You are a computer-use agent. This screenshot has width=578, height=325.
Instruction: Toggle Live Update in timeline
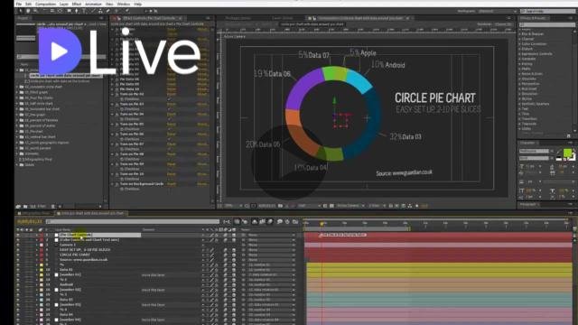tap(237, 221)
